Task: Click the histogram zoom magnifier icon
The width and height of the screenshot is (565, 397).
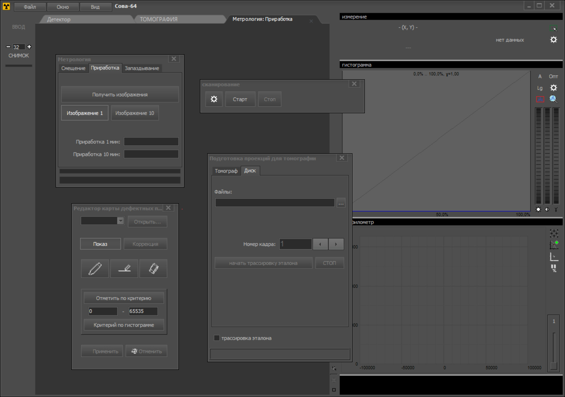Action: pos(553,99)
